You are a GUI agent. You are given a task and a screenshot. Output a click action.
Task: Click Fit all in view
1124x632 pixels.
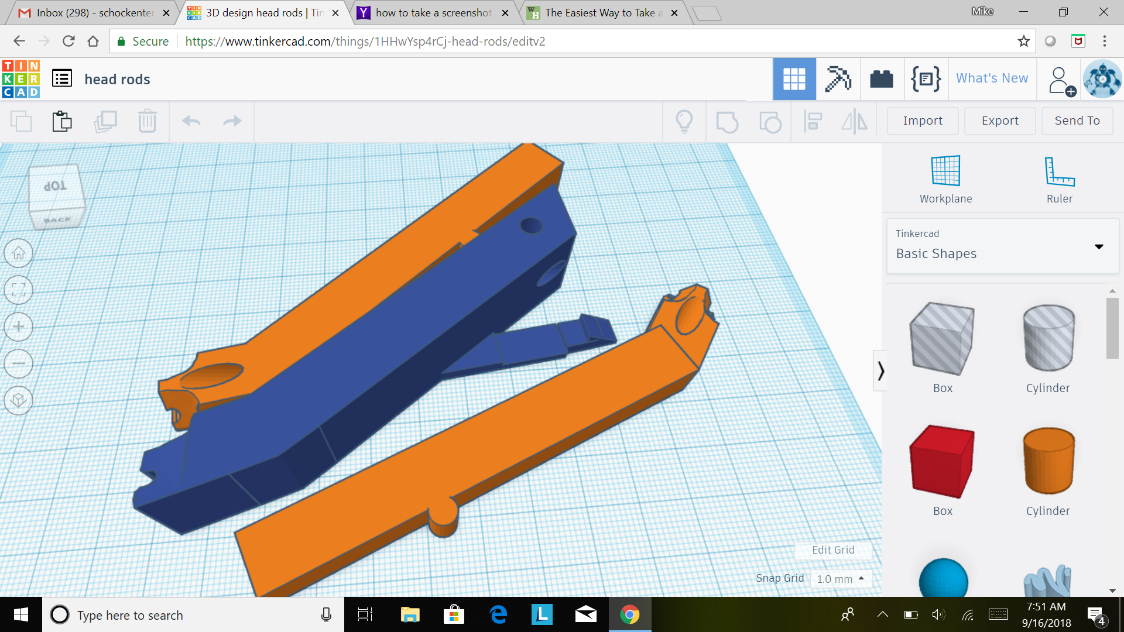pos(19,290)
